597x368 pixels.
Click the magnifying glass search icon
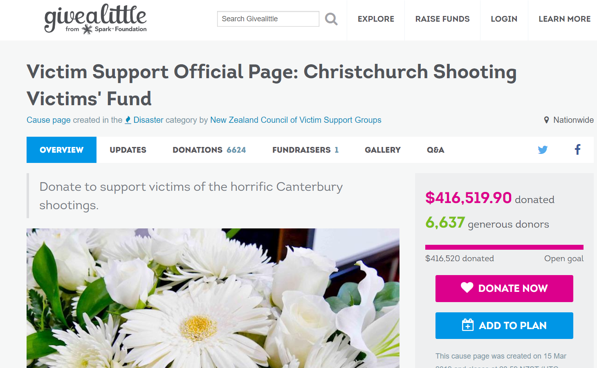(331, 19)
